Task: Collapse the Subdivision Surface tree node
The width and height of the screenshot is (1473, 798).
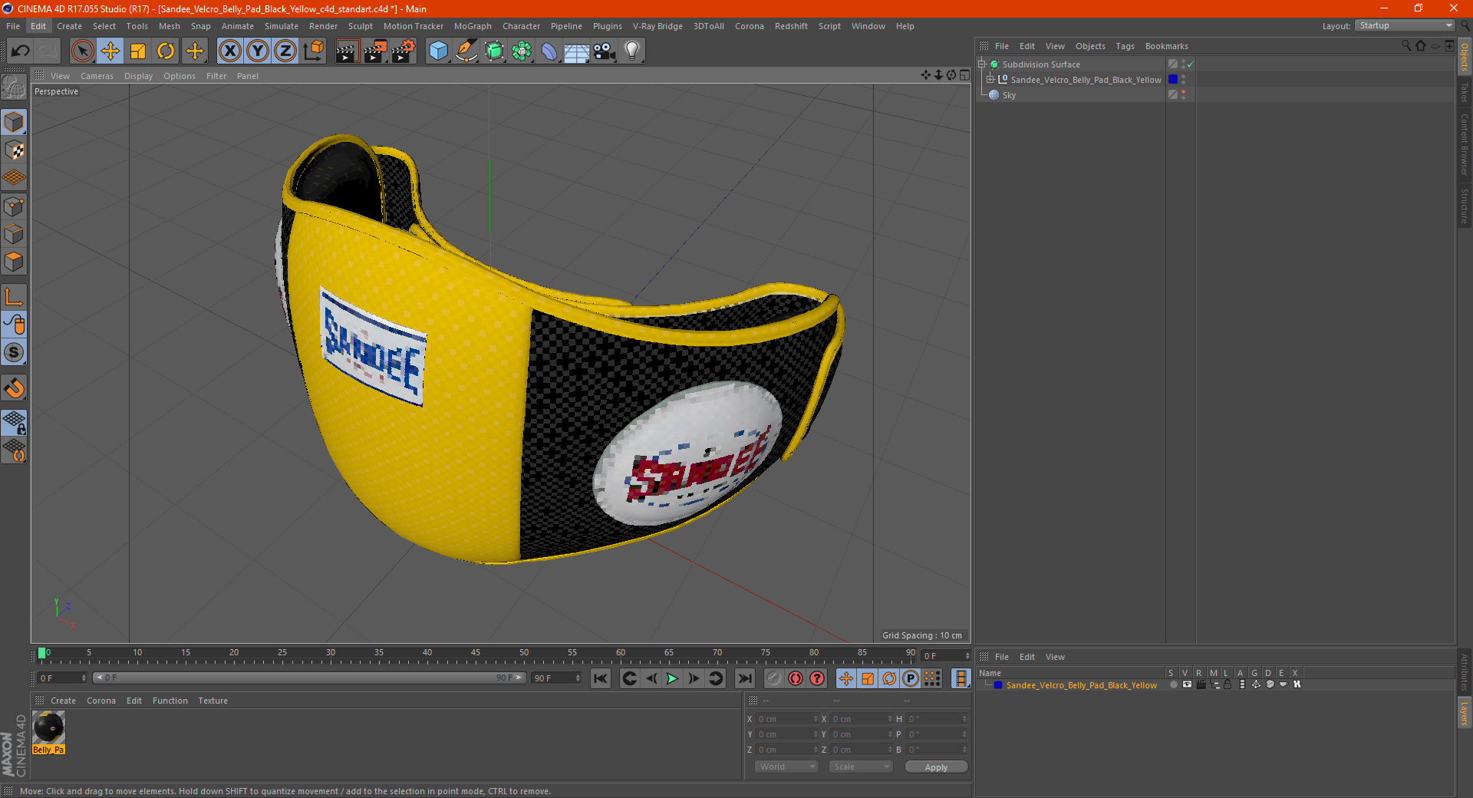Action: coord(981,64)
